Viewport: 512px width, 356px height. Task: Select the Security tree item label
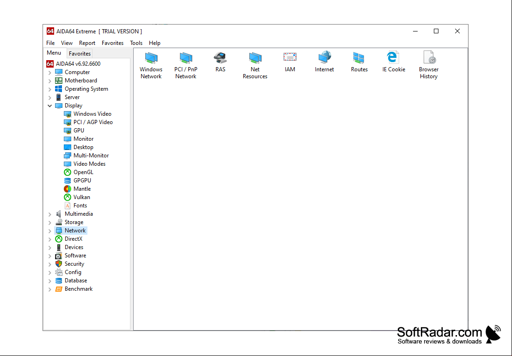74,264
